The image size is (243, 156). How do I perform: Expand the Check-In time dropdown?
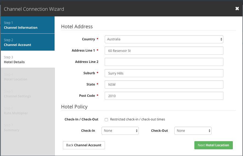click(x=120, y=131)
